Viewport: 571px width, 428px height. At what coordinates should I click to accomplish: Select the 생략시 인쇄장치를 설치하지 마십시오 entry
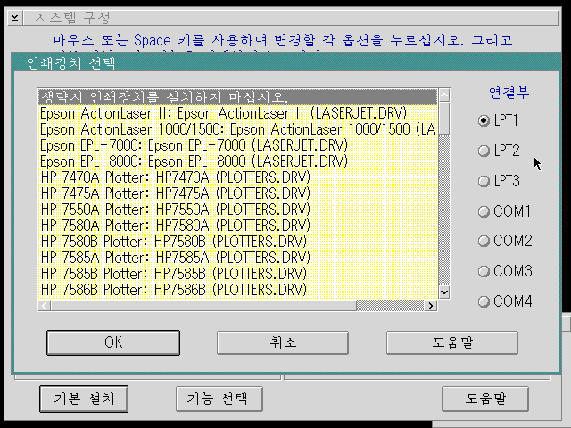238,97
